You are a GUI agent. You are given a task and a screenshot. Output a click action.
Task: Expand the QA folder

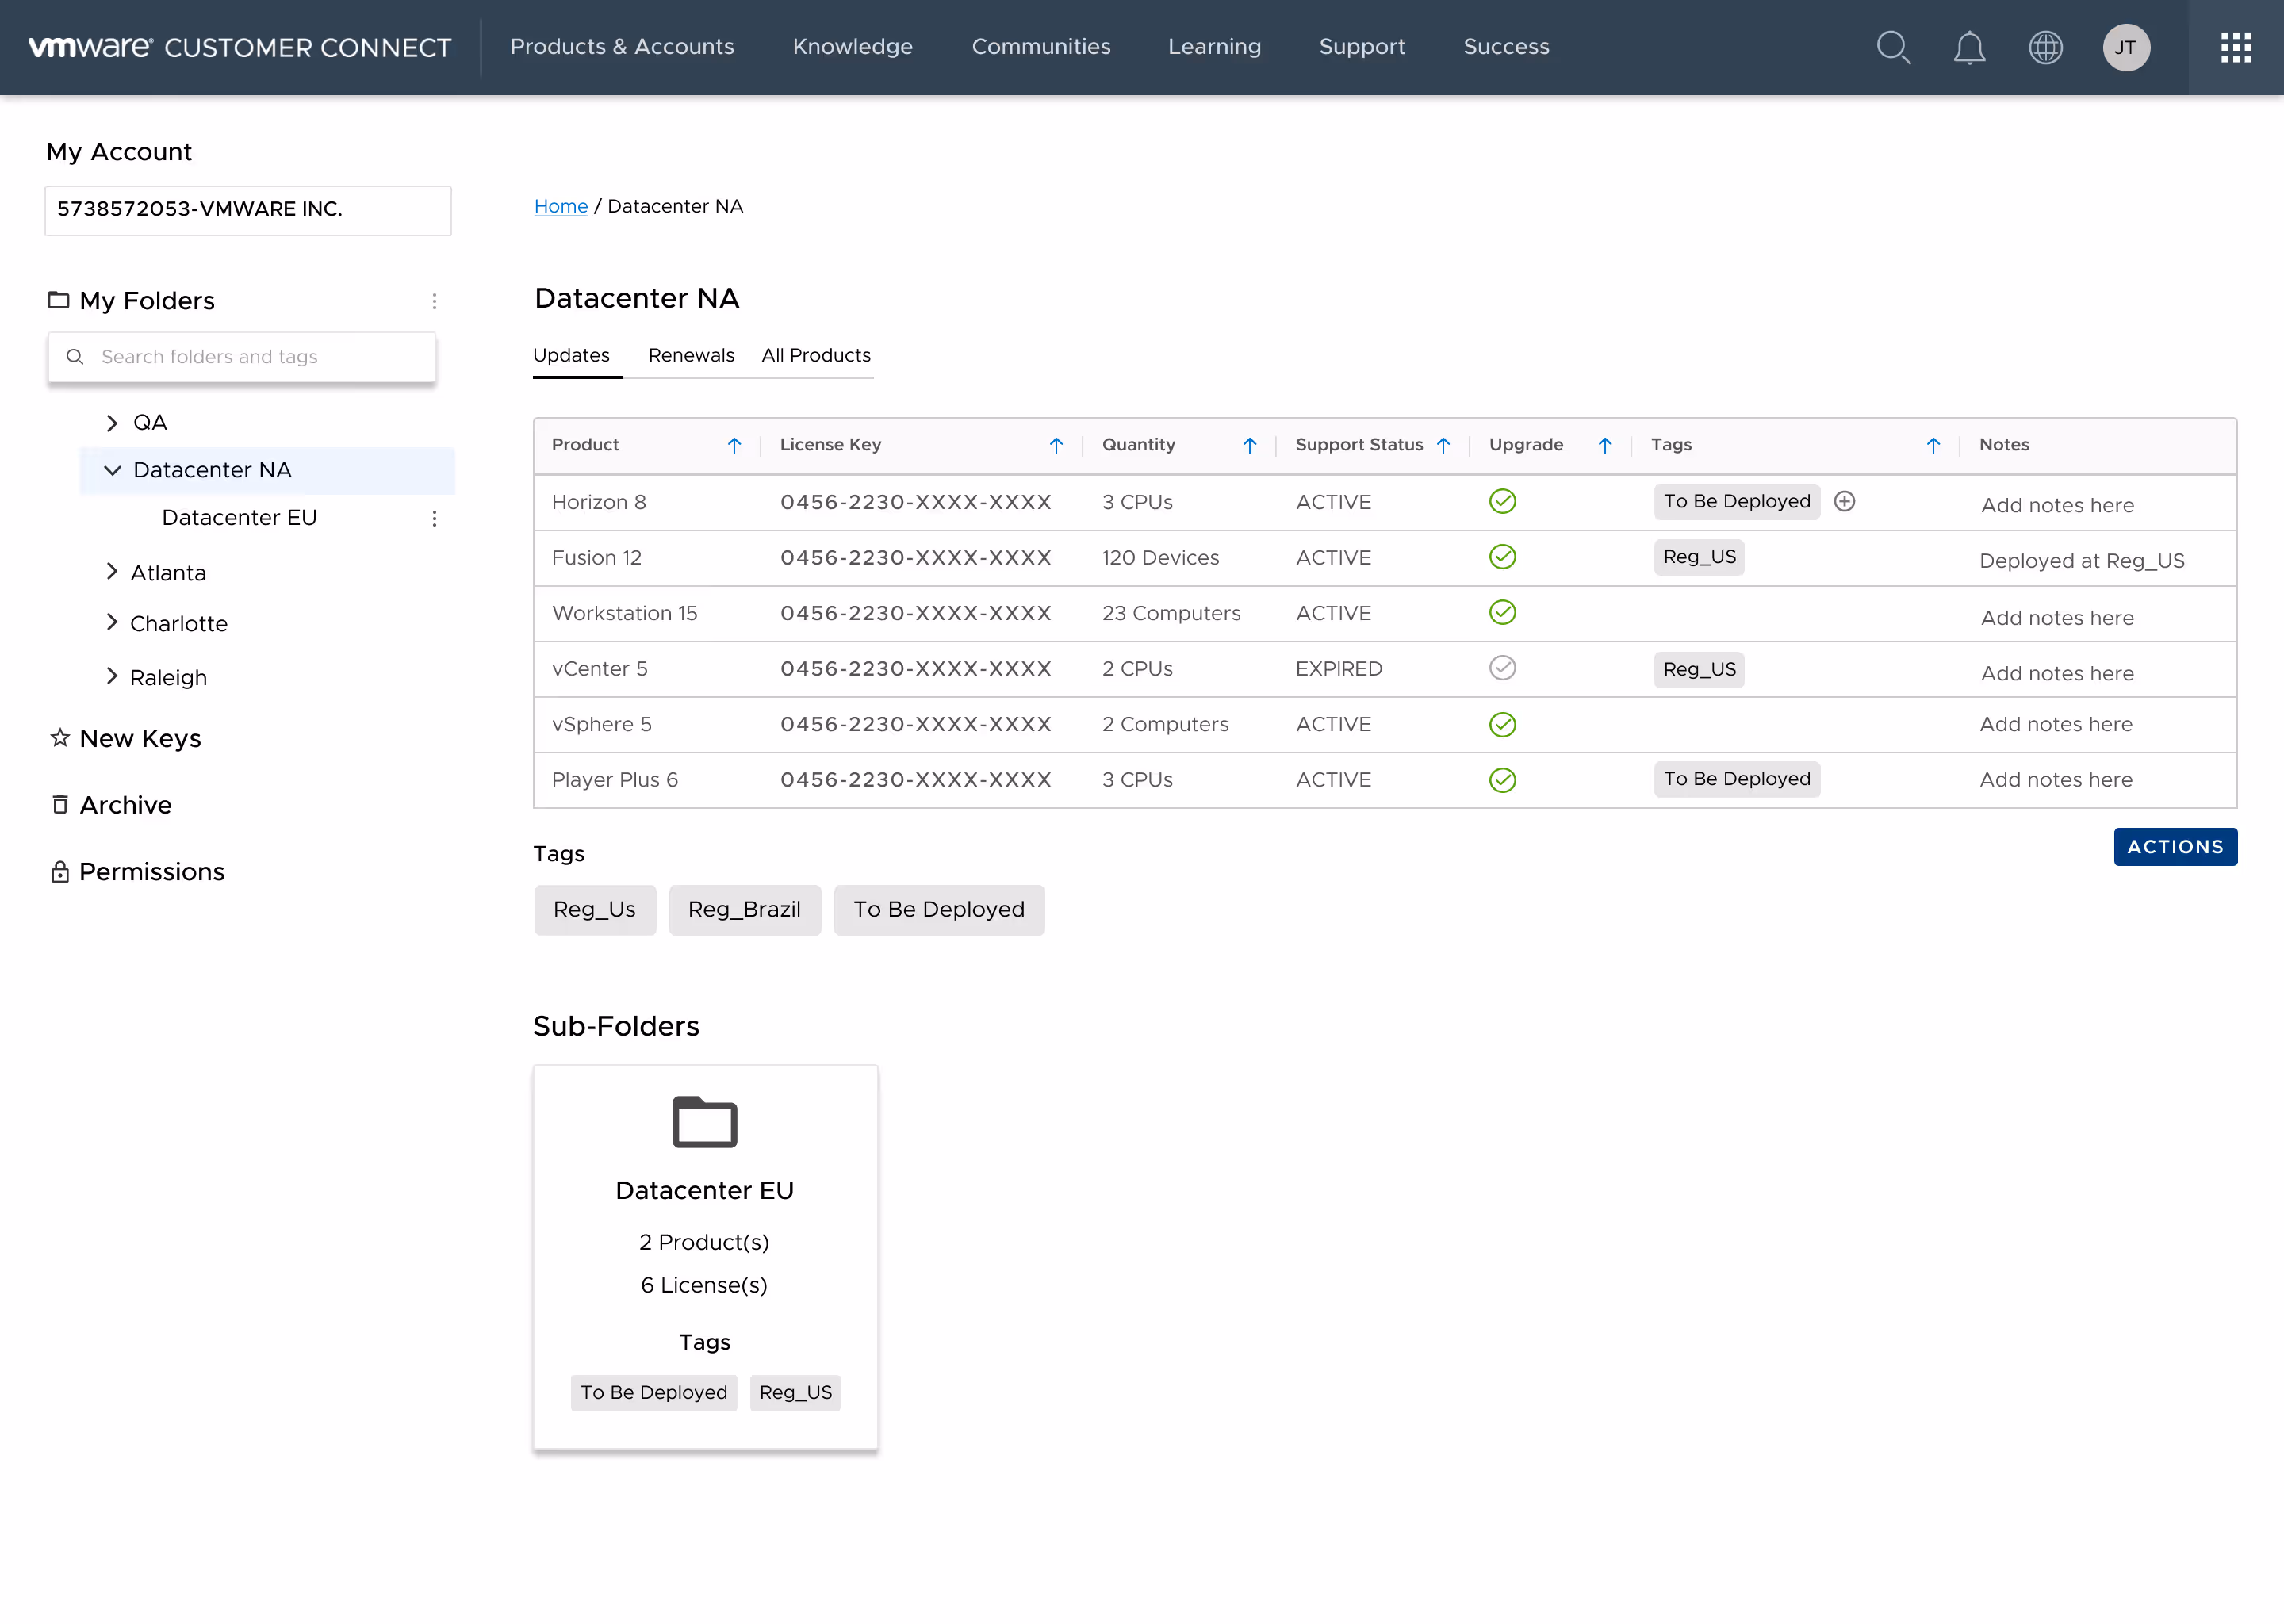coord(112,423)
